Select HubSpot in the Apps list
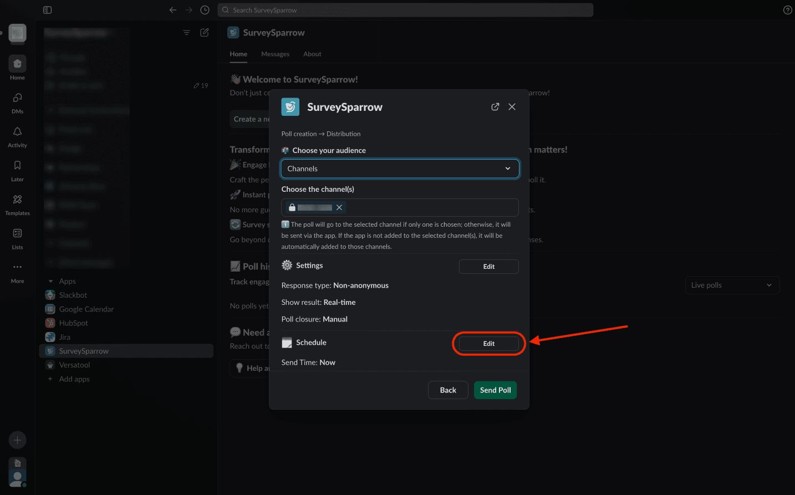 (74, 323)
